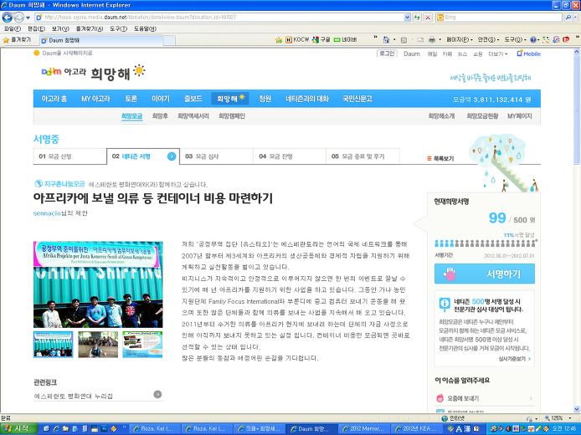Go to 아고라 홈 in blue navigation

[54, 99]
